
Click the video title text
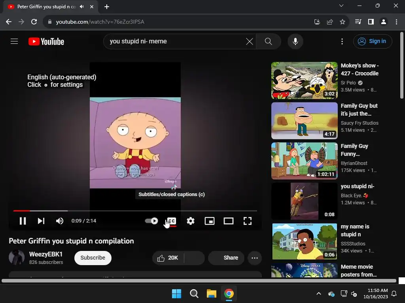71,241
